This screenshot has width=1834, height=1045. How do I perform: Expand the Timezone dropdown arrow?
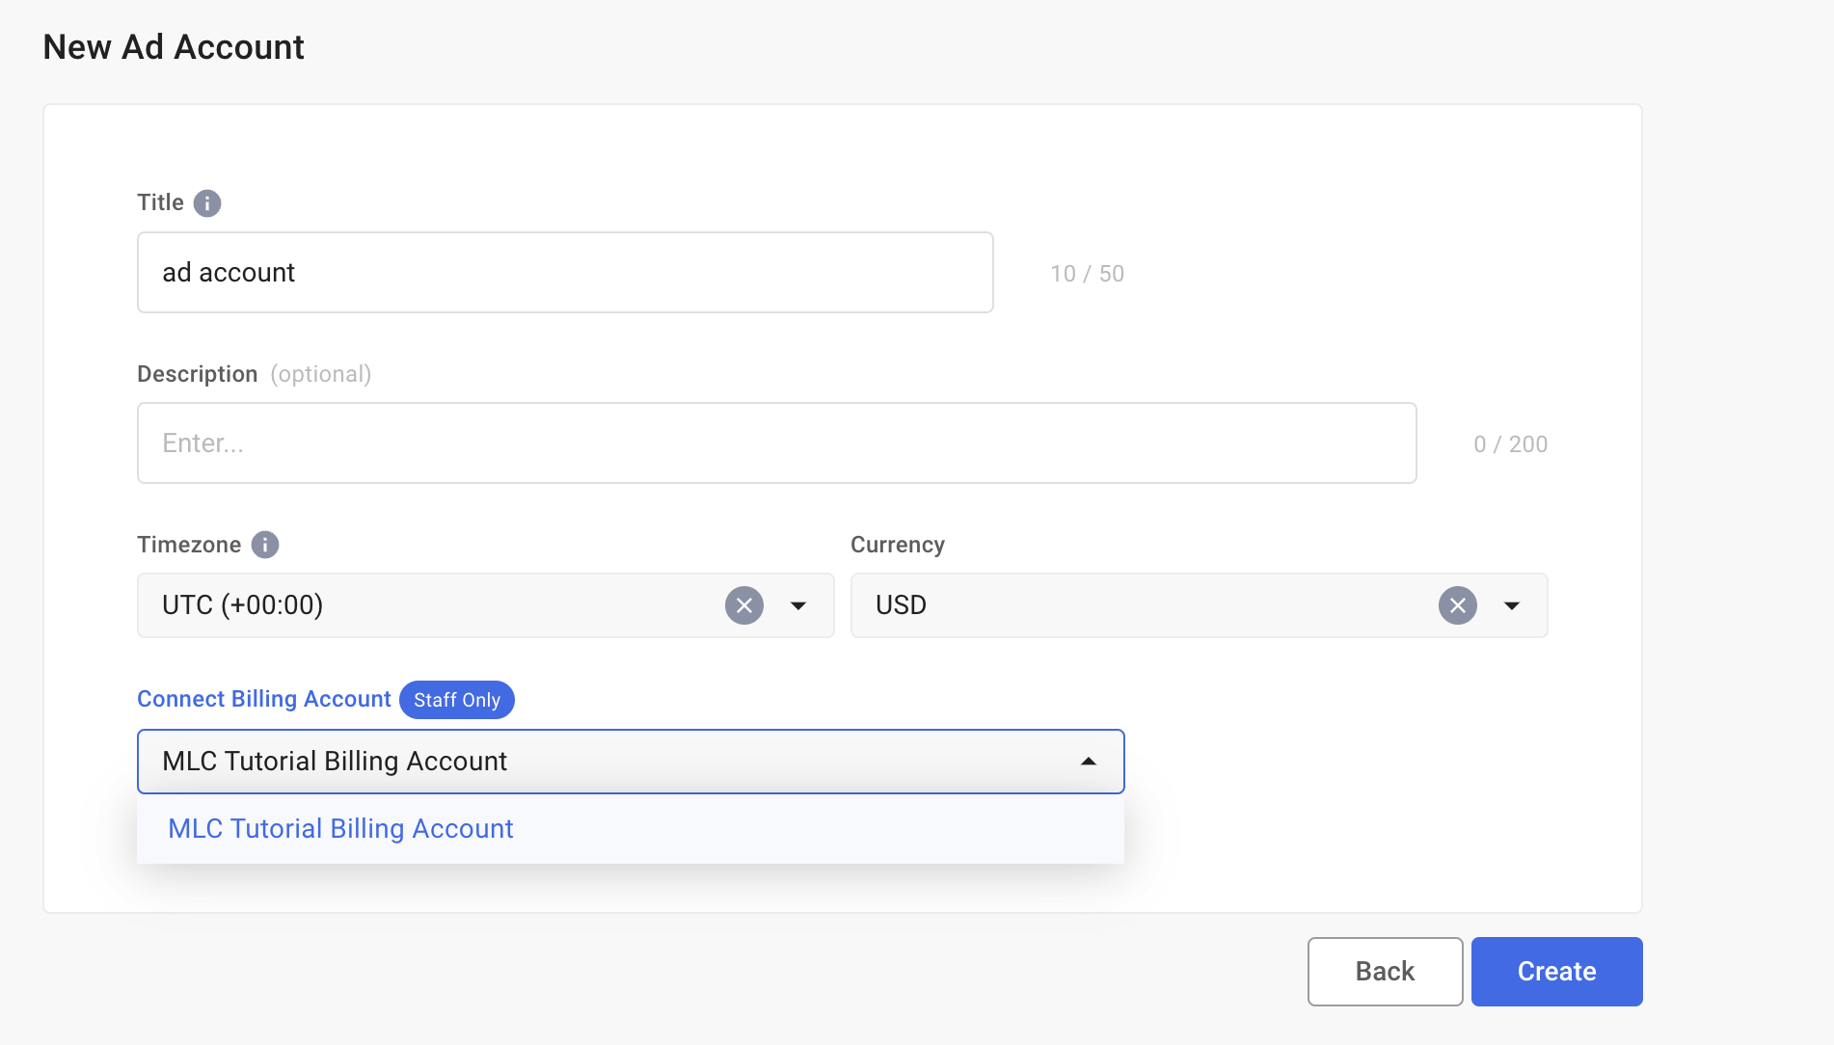pyautogui.click(x=798, y=605)
